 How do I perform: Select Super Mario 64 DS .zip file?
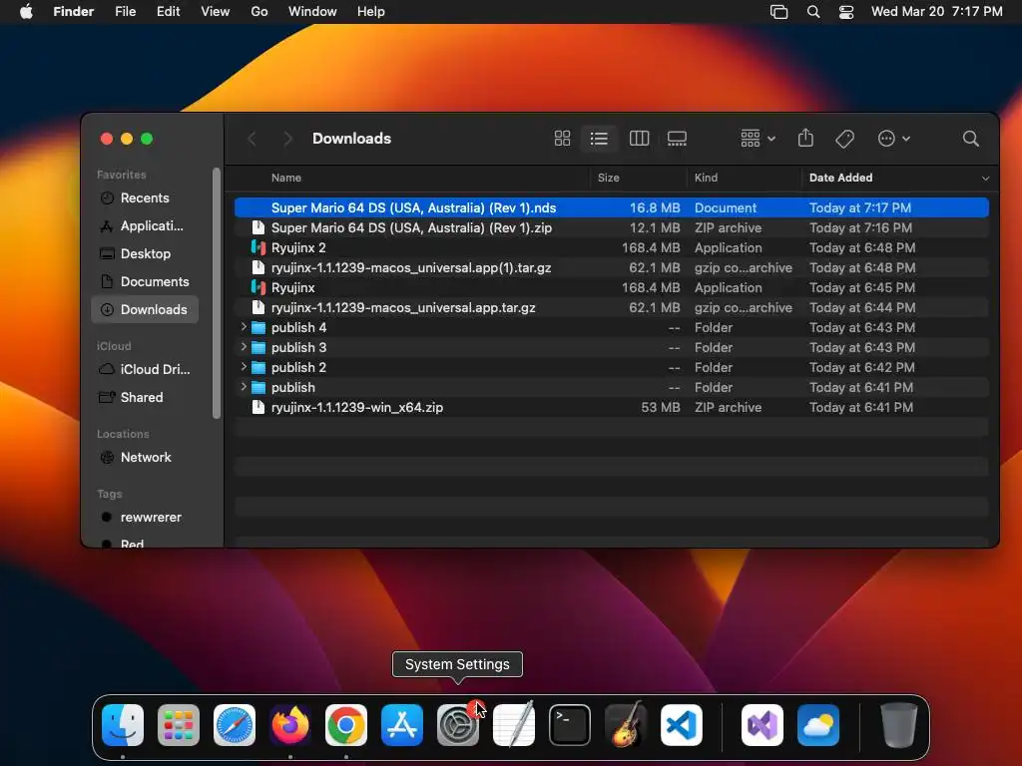(612, 228)
